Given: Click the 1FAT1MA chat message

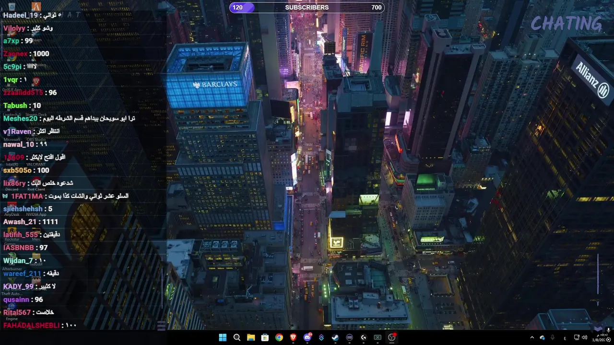Looking at the screenshot, I should click(66, 196).
